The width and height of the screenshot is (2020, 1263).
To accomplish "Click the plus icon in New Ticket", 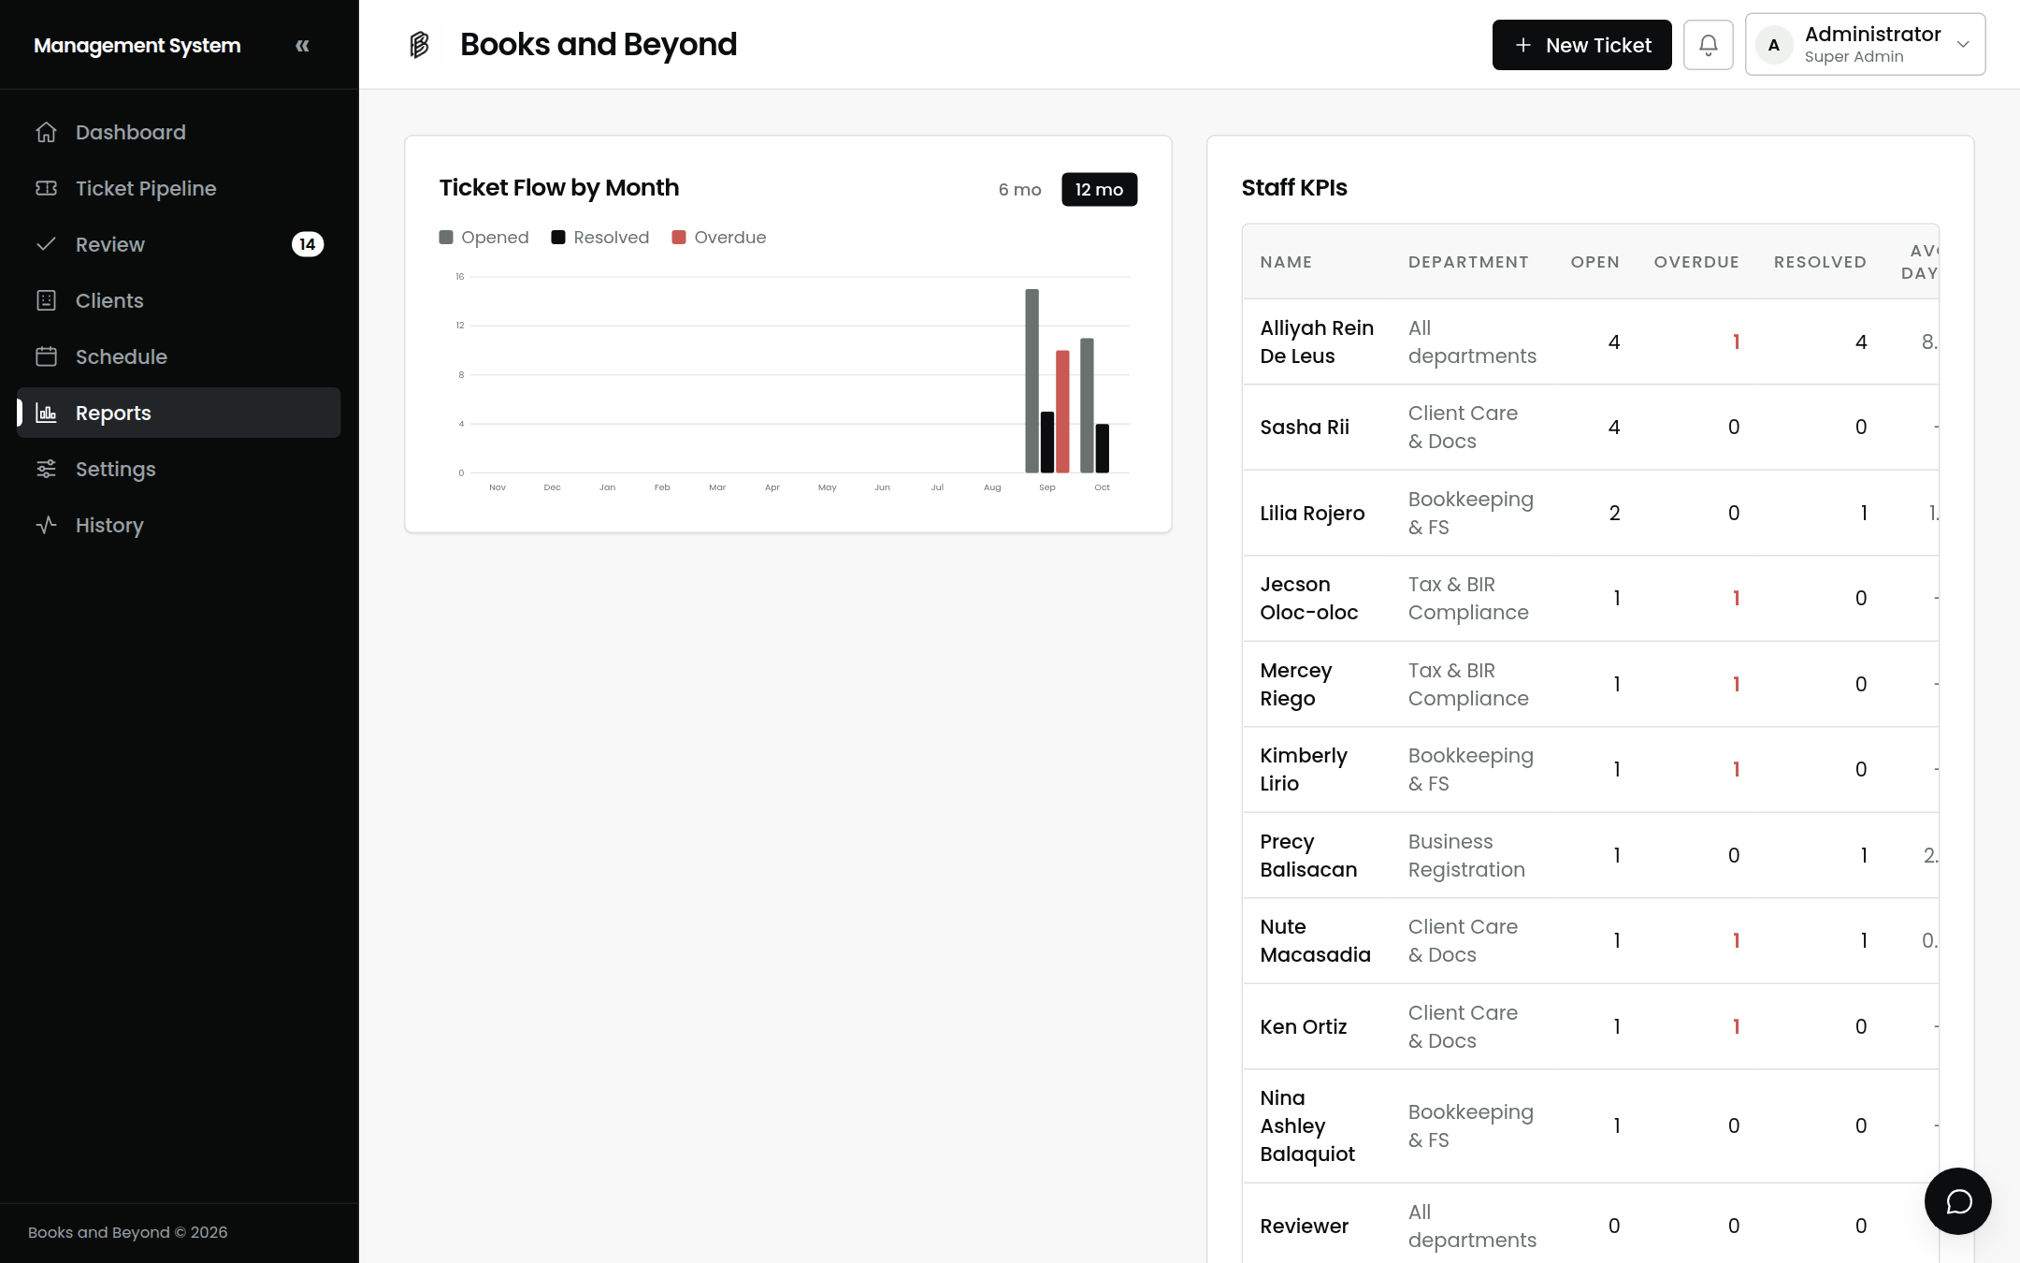I will [x=1523, y=45].
